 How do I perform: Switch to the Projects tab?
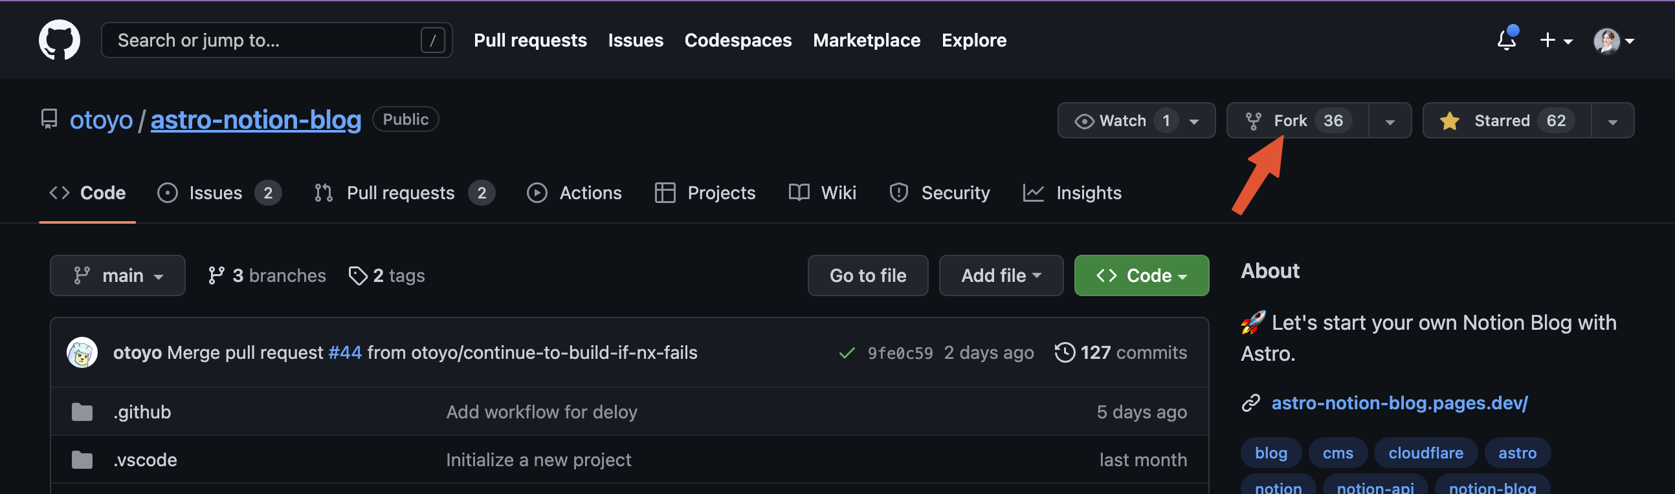705,193
